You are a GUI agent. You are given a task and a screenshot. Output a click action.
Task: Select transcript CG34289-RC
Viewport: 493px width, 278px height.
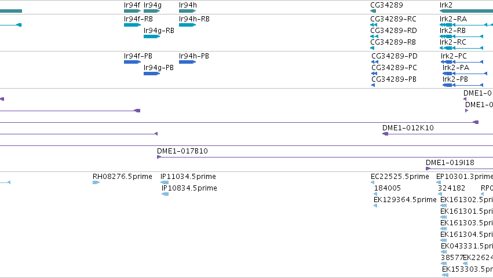coord(374,25)
